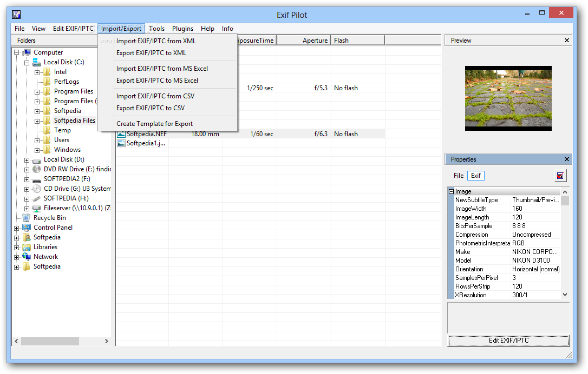Sort by the Flash column header

point(358,41)
